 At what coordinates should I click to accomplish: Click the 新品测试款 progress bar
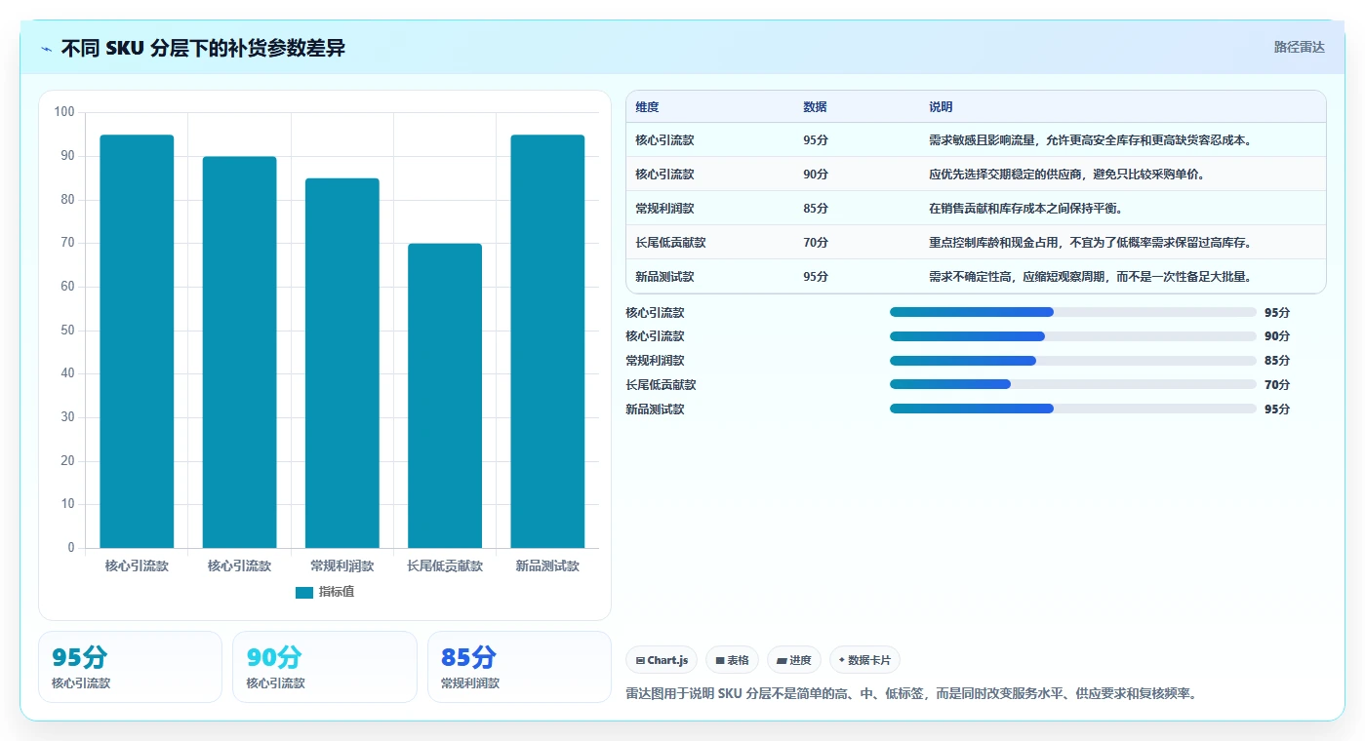click(x=1073, y=409)
